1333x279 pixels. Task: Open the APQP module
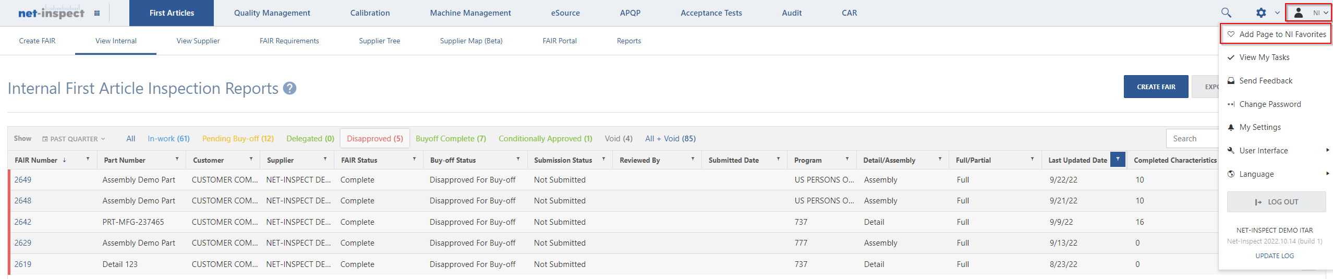point(630,13)
